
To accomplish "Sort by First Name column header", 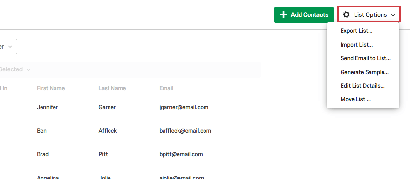I will click(51, 88).
